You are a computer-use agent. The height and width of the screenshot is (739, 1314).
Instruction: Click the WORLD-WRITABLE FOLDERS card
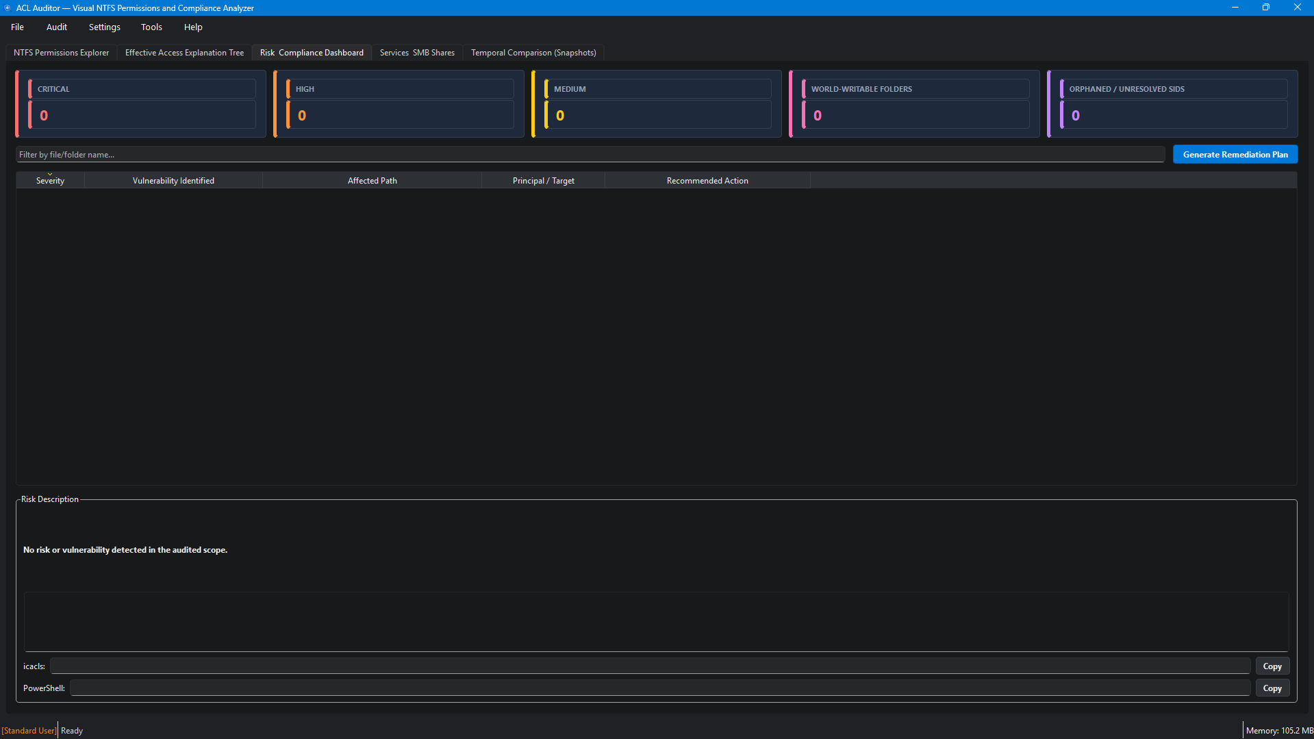pyautogui.click(x=915, y=104)
